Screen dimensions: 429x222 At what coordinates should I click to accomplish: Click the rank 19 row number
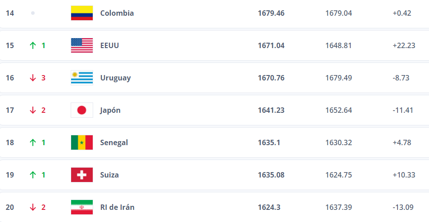pyautogui.click(x=10, y=175)
